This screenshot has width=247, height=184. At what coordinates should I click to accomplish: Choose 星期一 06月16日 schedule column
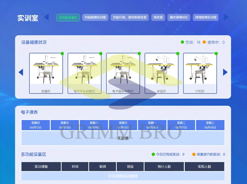click(152, 125)
